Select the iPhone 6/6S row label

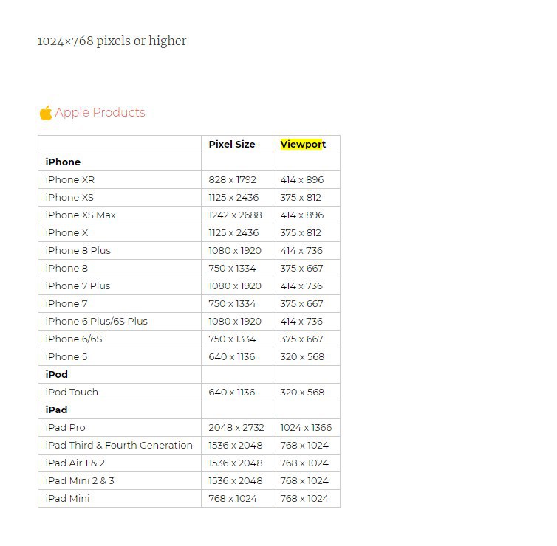point(74,339)
